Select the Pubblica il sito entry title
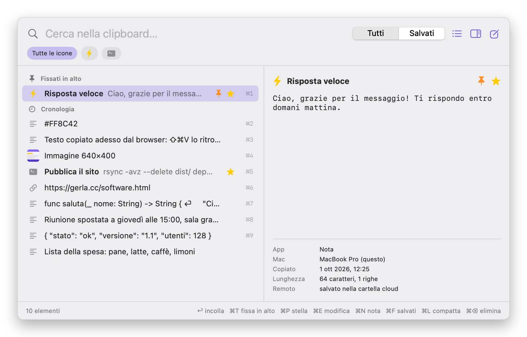 [71, 172]
